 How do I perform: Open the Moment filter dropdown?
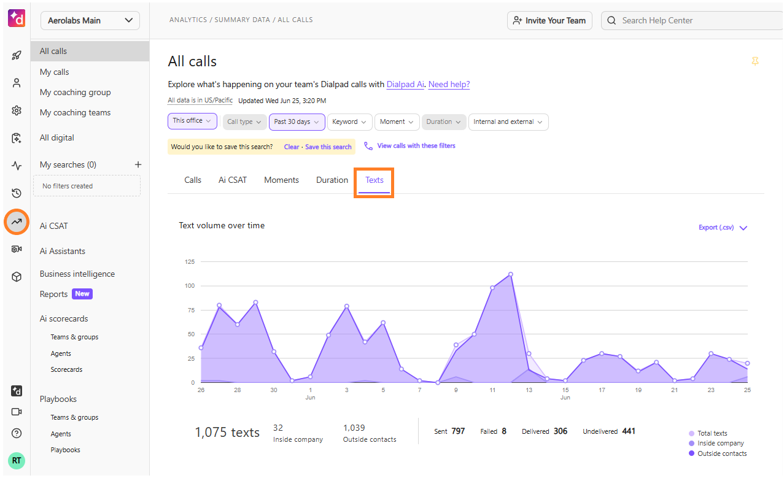point(397,121)
